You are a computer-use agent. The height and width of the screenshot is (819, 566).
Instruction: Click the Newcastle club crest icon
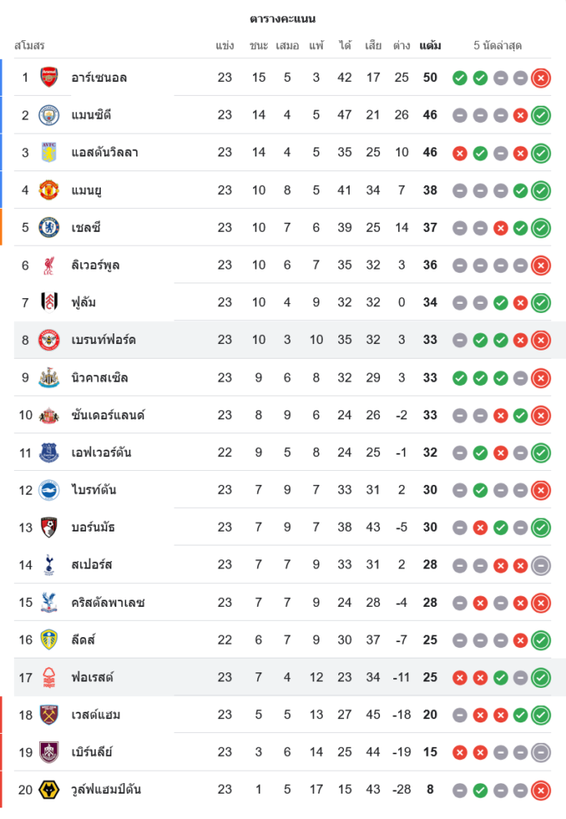point(49,378)
